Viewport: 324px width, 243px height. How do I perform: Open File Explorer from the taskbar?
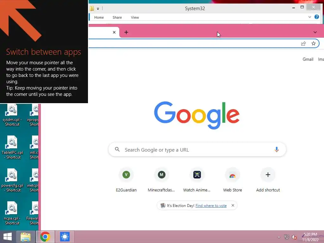26,237
